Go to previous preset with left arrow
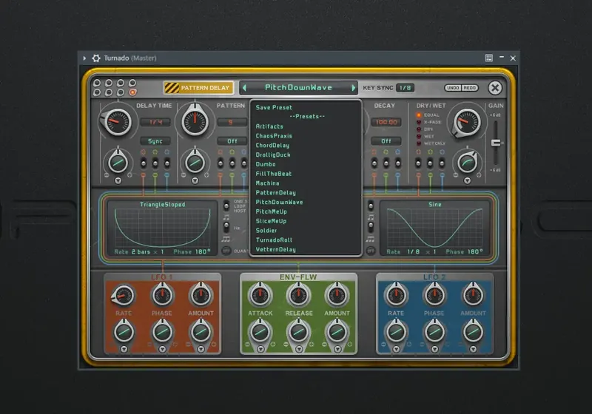592x414 pixels. pyautogui.click(x=244, y=88)
